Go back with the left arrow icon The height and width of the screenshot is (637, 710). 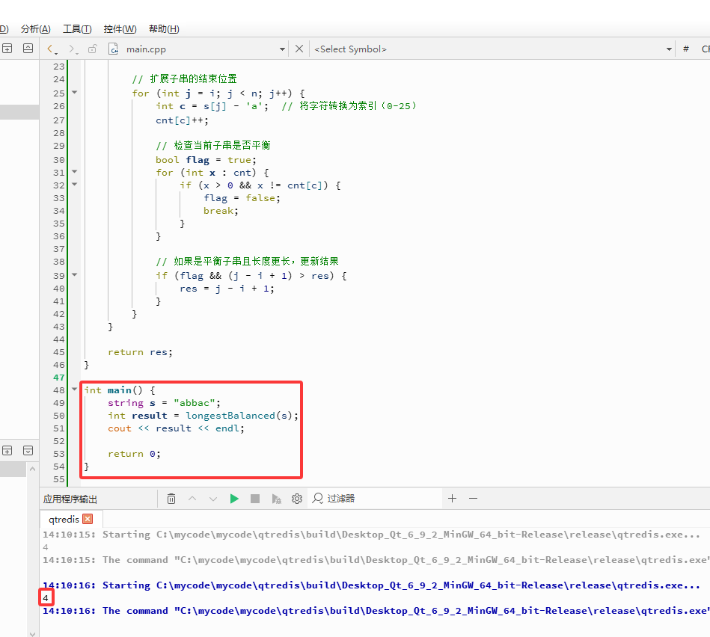(x=50, y=49)
